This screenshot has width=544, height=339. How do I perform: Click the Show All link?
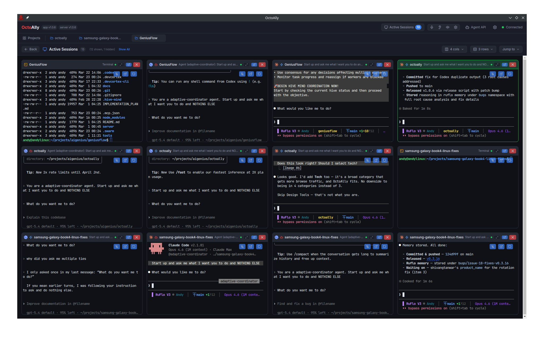pyautogui.click(x=124, y=50)
